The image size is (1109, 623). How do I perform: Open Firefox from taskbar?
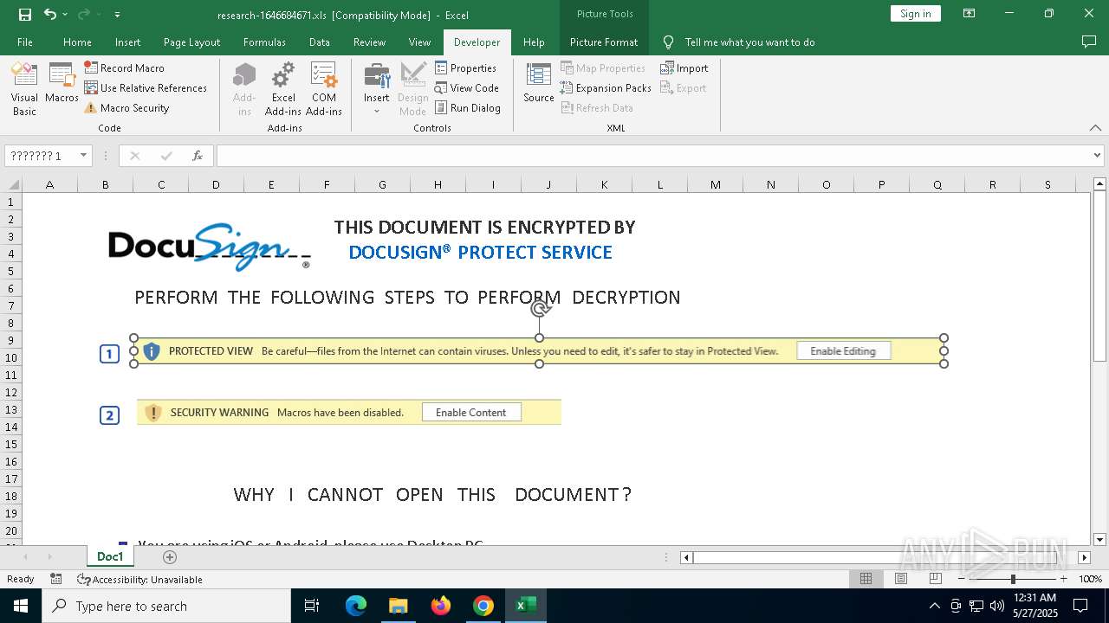pyautogui.click(x=441, y=606)
